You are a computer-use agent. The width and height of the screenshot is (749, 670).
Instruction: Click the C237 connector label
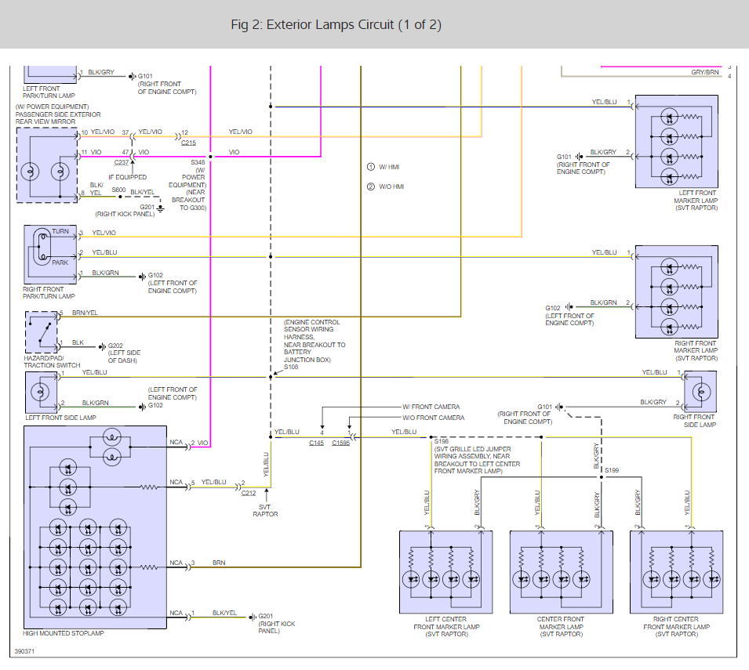pos(122,162)
